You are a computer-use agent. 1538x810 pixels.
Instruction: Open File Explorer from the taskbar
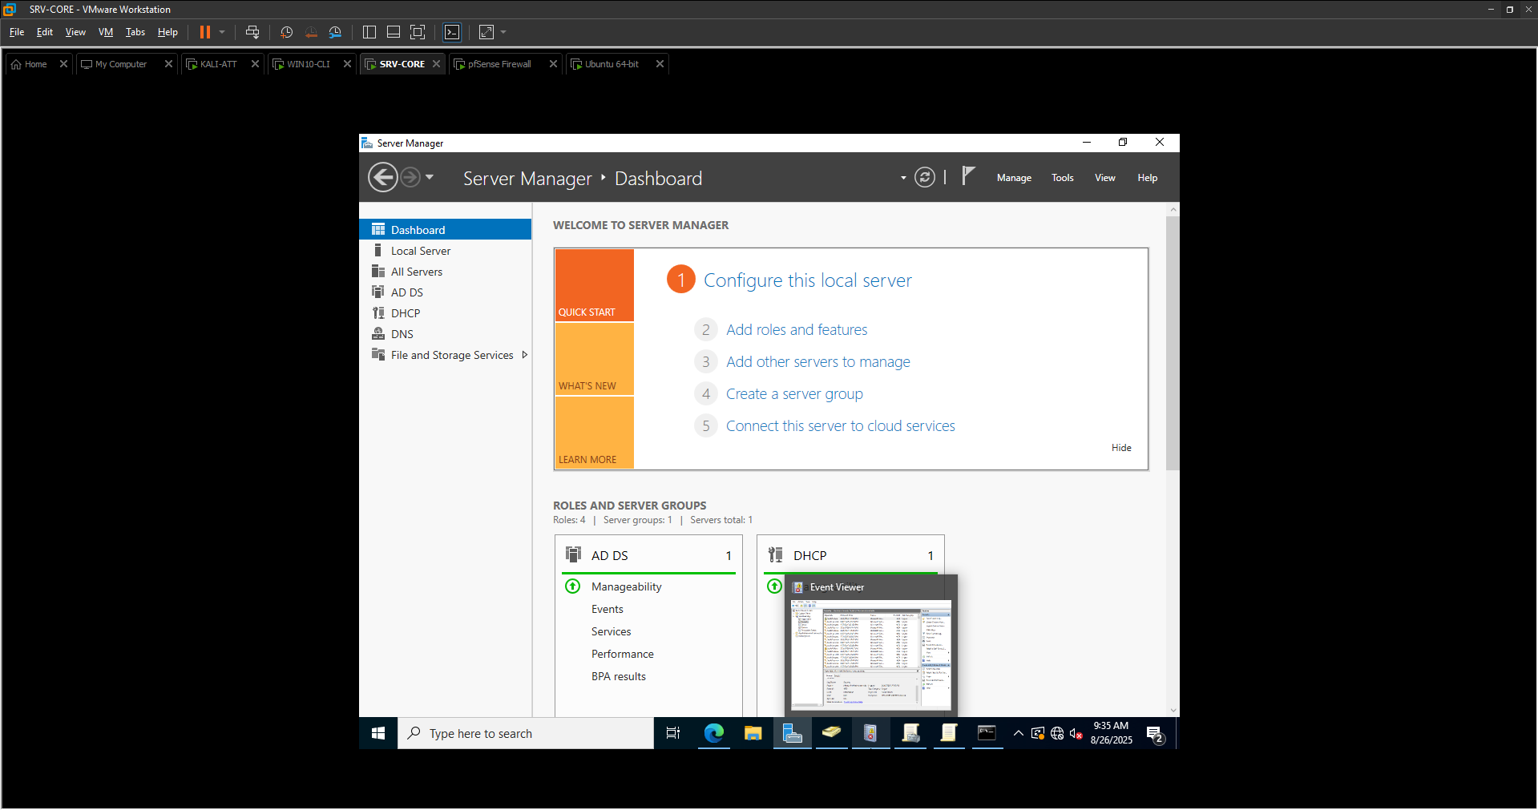(x=753, y=733)
